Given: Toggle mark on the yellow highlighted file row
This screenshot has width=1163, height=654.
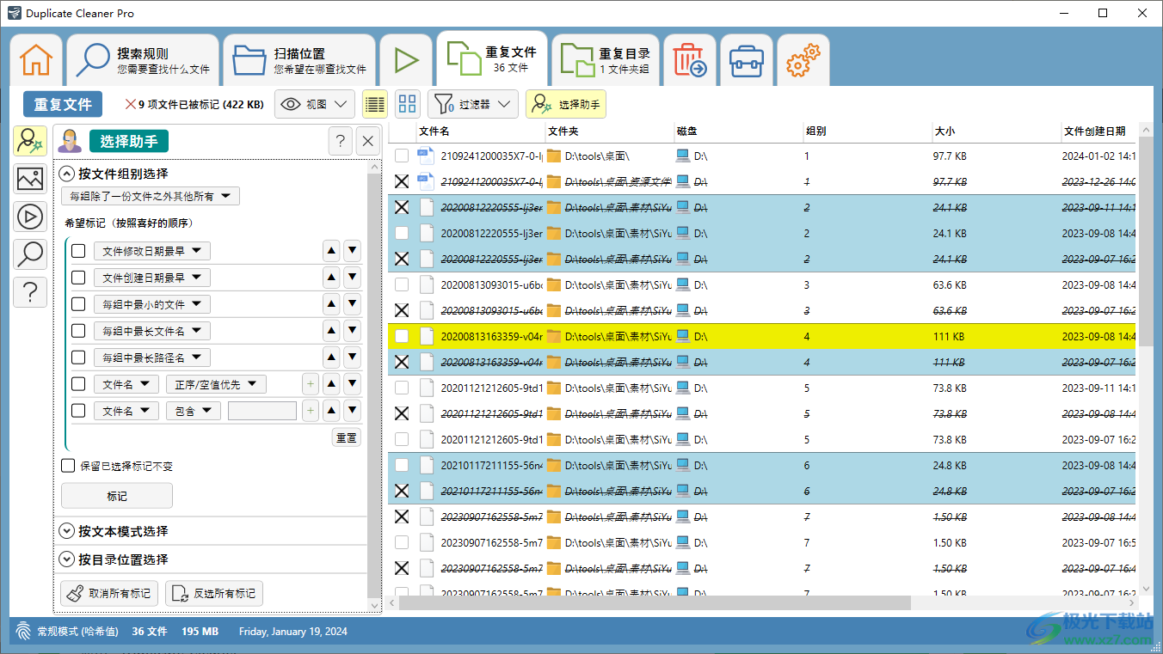Looking at the screenshot, I should point(402,337).
